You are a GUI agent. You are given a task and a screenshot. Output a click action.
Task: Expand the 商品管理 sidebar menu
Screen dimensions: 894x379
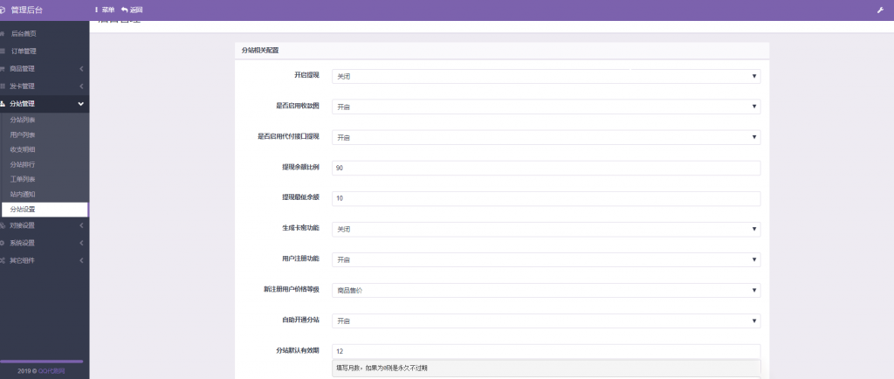(x=45, y=69)
